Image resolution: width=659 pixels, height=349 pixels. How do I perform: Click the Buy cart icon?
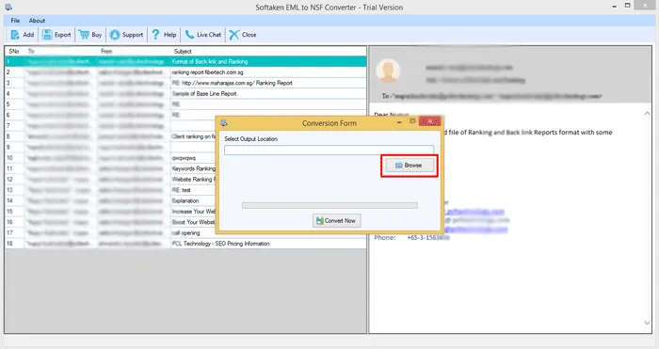coord(84,35)
